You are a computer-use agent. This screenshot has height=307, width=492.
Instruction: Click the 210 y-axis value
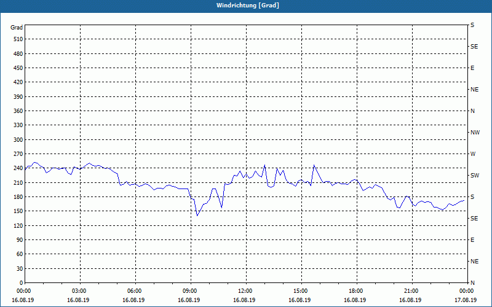(18, 182)
